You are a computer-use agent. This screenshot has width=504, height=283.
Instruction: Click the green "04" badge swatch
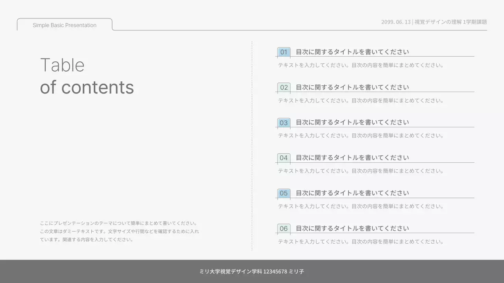pyautogui.click(x=283, y=158)
